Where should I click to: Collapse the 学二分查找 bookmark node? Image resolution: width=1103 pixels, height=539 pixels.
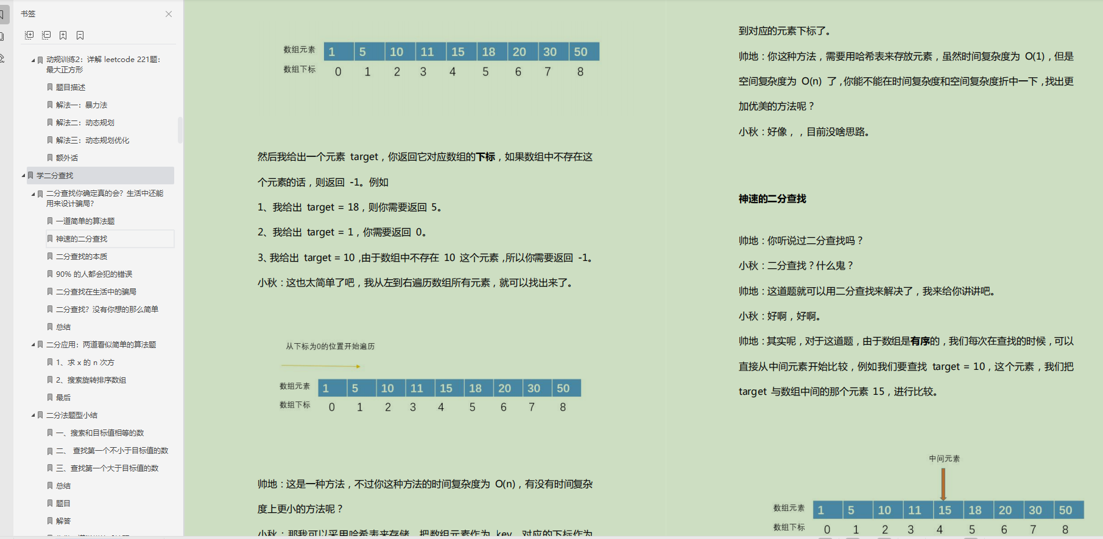click(x=23, y=176)
